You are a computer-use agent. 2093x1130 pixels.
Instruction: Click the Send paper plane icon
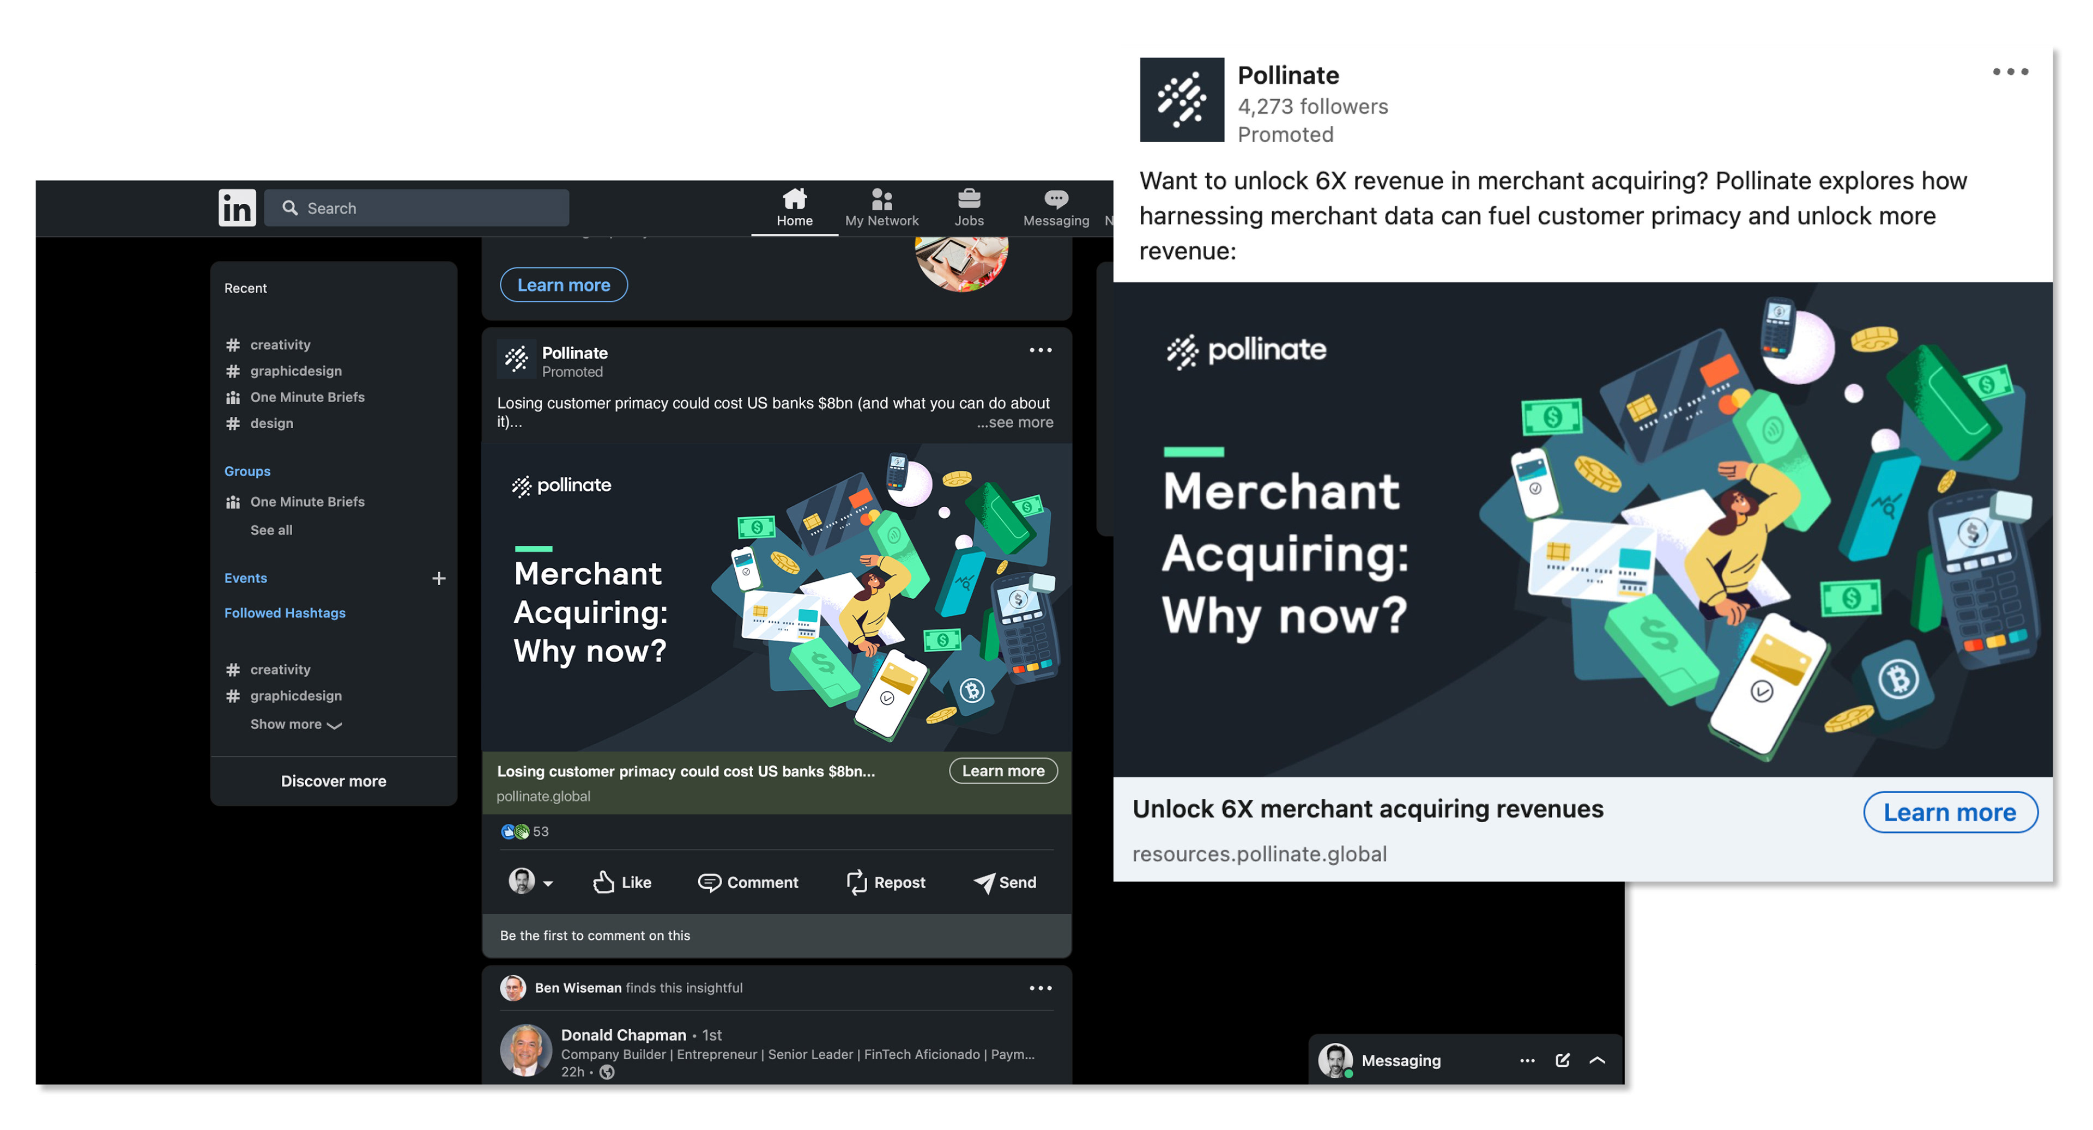coord(983,882)
